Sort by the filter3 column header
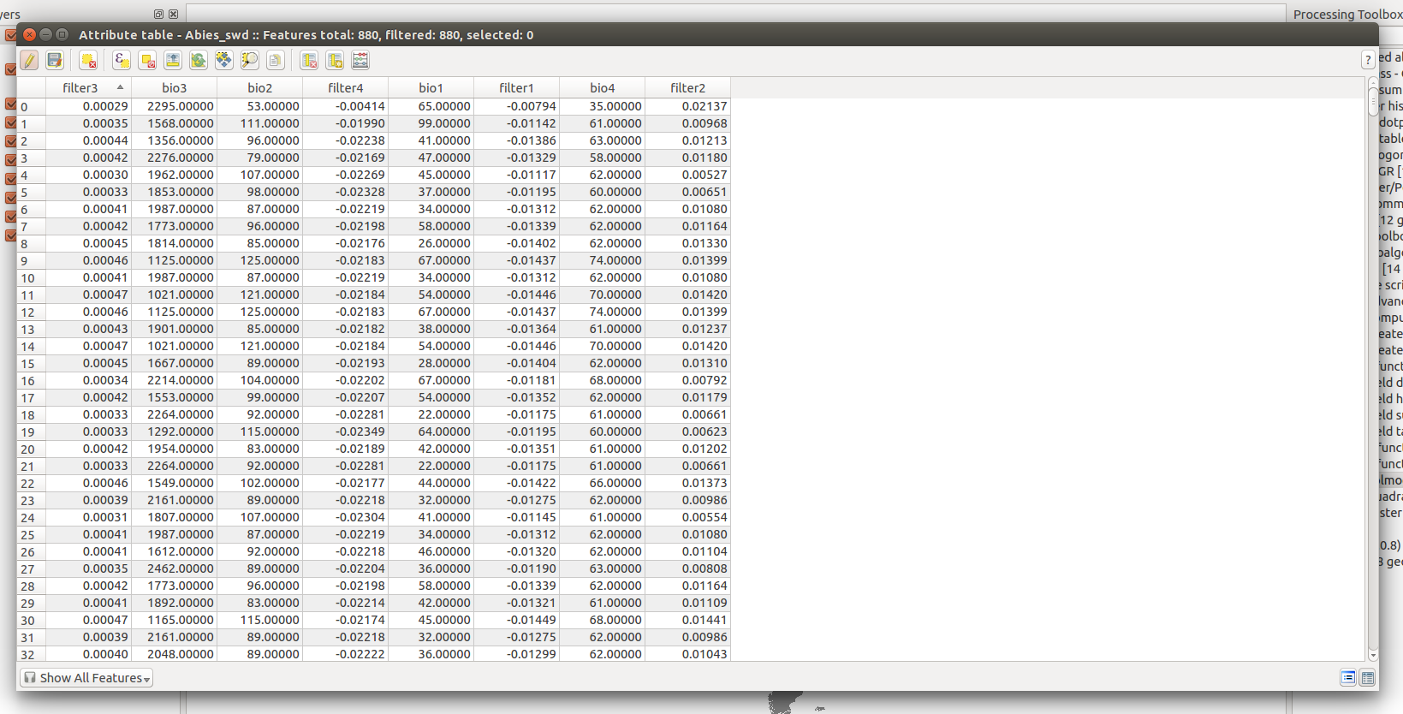 [x=88, y=87]
